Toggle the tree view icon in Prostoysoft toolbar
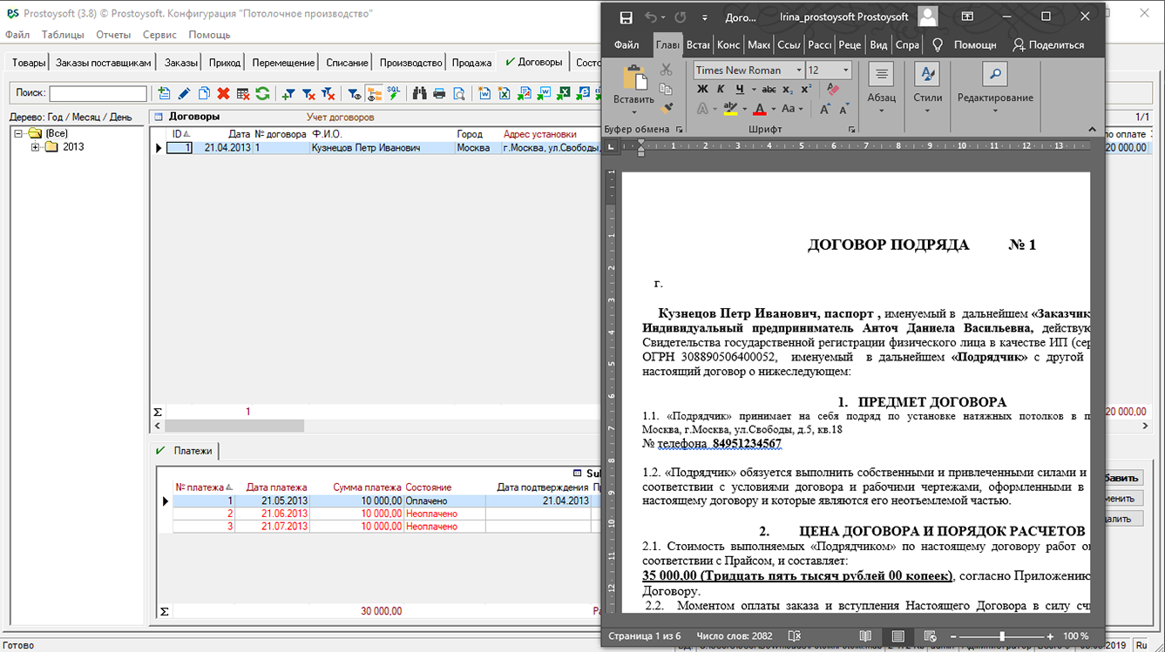 point(374,93)
